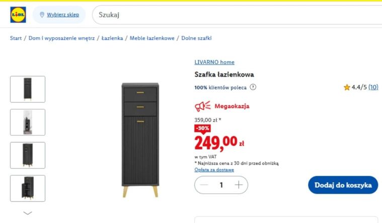382x223 pixels.
Task: Navigate to the Łazienka breadcrumb
Action: coord(112,38)
